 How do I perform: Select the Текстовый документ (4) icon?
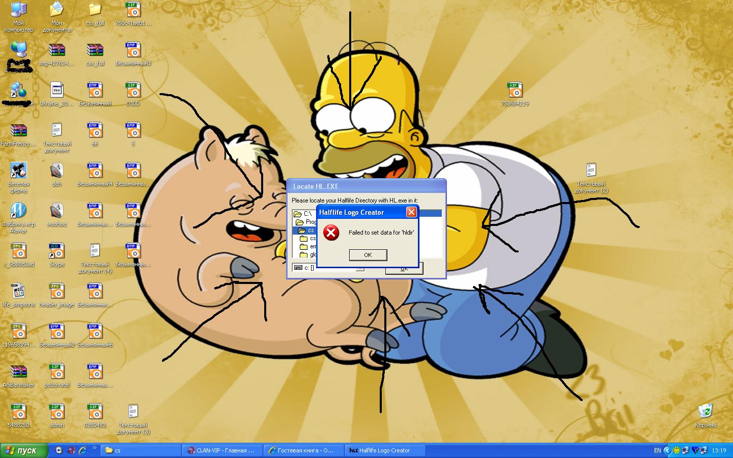pos(95,259)
